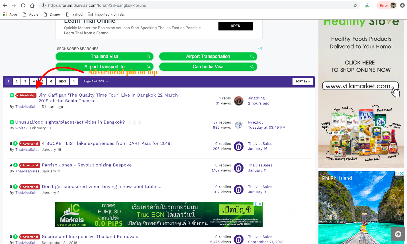Open Parrish Jones Revolutionizing Bespoke topic
The height and width of the screenshot is (244, 407).
pos(87,165)
